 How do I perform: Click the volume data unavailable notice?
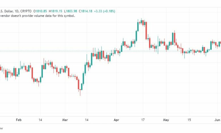37,16
